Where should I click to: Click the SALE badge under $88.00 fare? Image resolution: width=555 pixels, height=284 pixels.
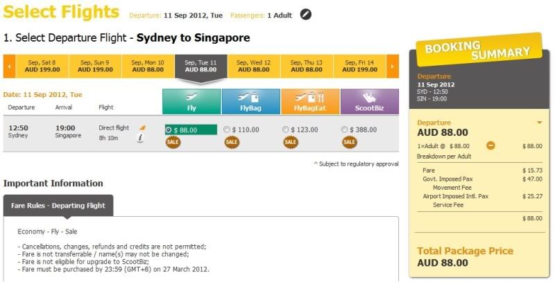pos(173,142)
